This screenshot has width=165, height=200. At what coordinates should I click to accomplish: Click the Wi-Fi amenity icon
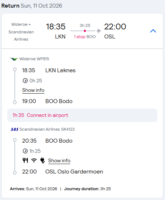click(x=34, y=160)
